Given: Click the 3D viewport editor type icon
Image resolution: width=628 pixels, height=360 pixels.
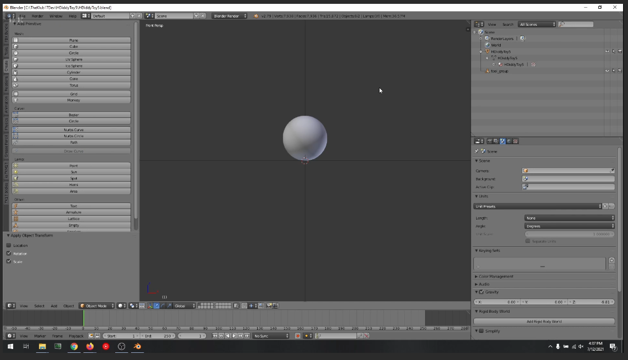Looking at the screenshot, I should pyautogui.click(x=11, y=306).
